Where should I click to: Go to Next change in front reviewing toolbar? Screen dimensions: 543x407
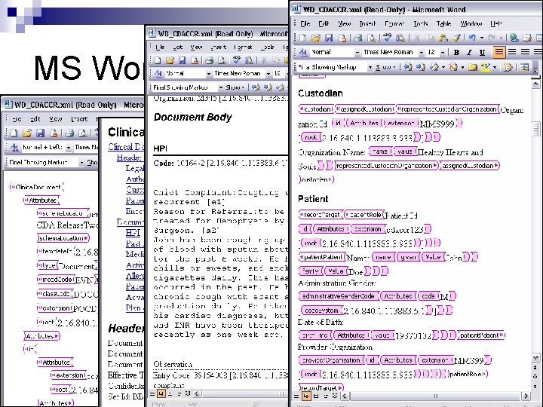tap(420, 67)
